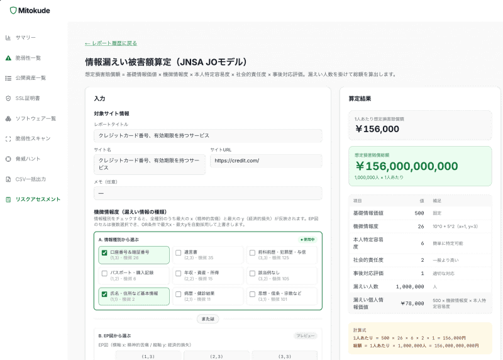
Task: Check the 前科前歴・犯罪歴・与信 checkbox
Action: (x=253, y=253)
